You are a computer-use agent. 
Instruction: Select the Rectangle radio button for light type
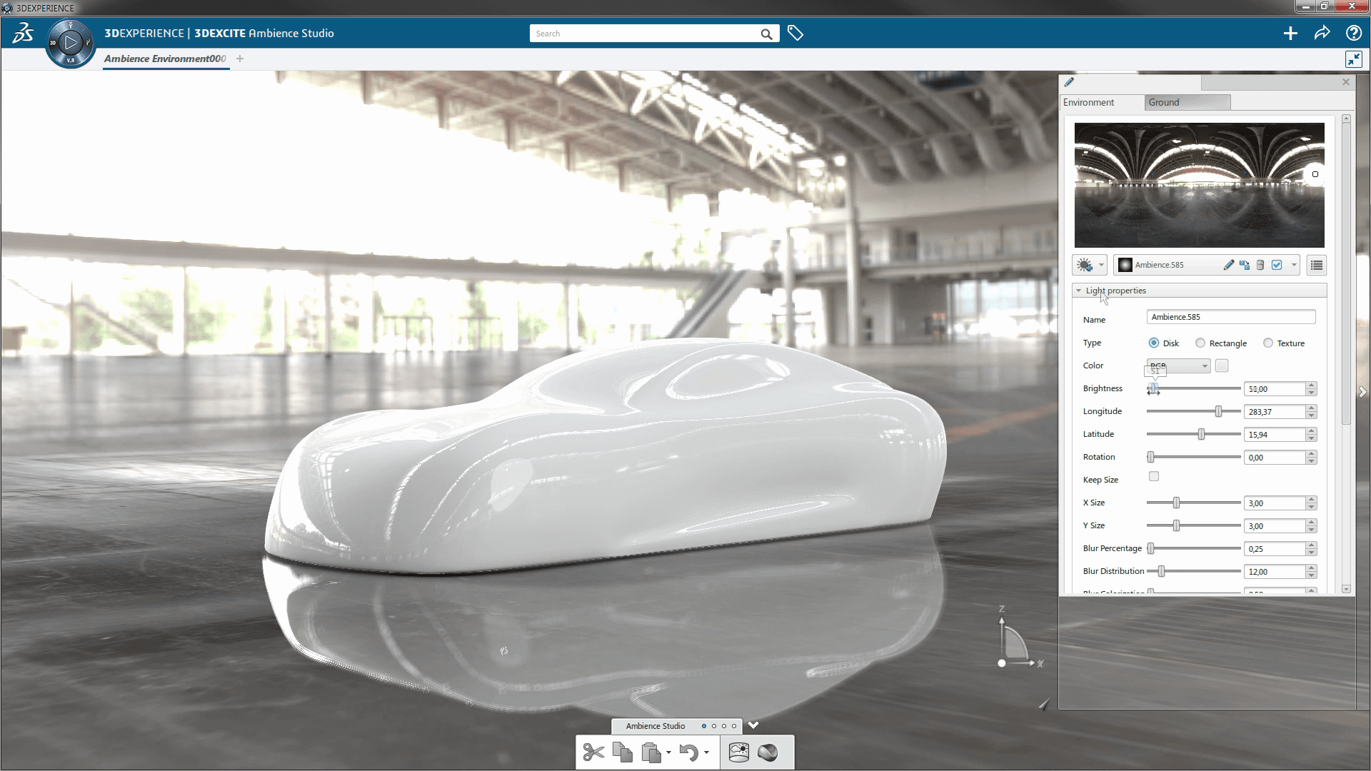coord(1200,343)
